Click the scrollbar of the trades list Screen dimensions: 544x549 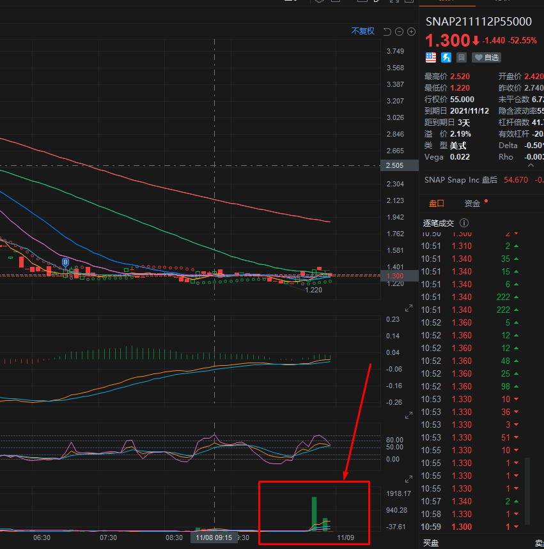[x=527, y=490]
